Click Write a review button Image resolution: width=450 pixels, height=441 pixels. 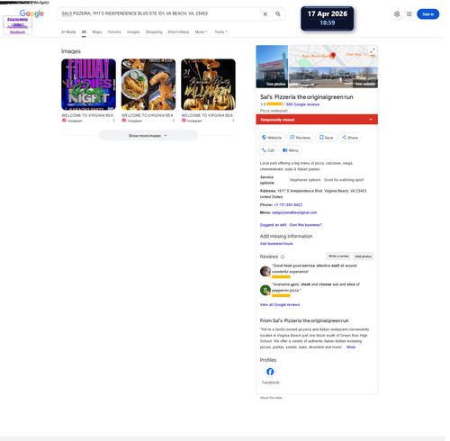pyautogui.click(x=338, y=256)
